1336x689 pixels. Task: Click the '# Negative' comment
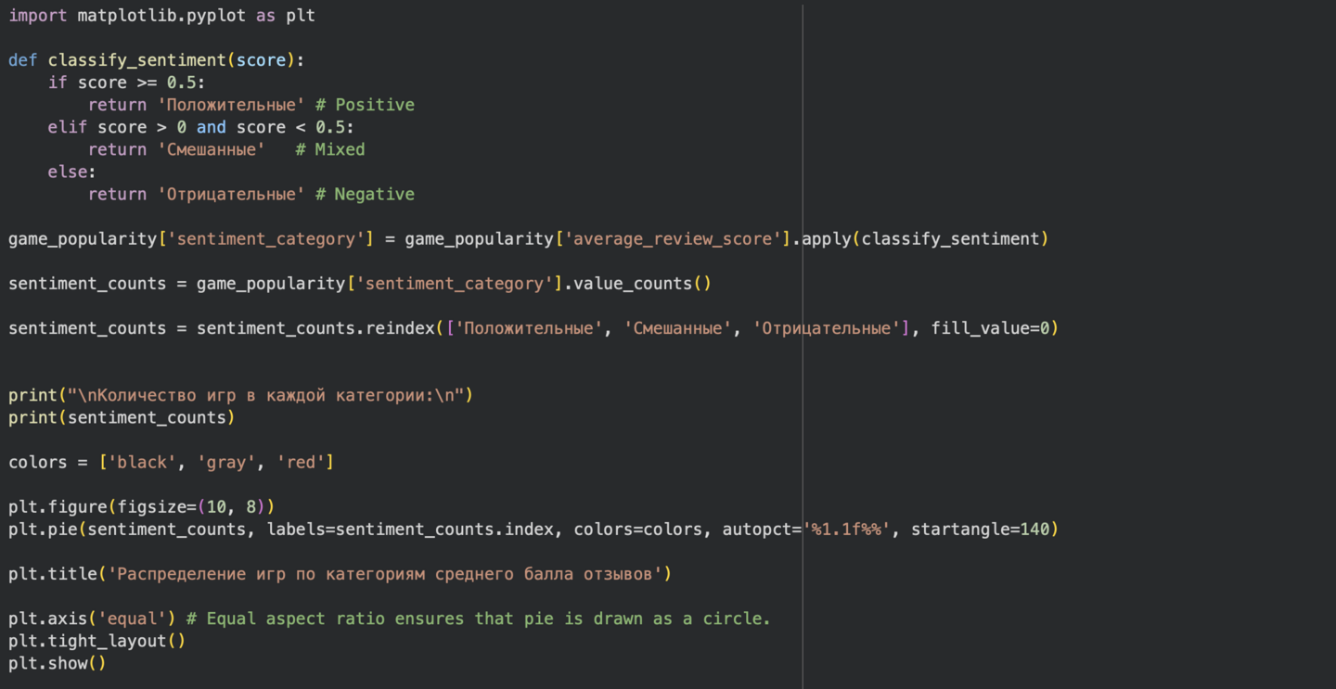(365, 194)
